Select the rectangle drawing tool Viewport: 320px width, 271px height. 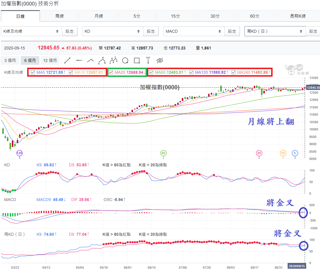tap(137, 60)
